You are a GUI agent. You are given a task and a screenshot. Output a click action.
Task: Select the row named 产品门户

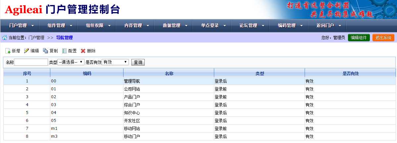click(x=200, y=97)
